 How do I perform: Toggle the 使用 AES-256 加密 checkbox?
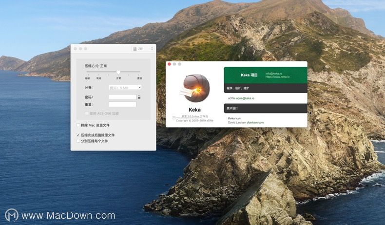coord(86,113)
